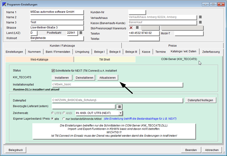Select ANSI Zeichensatz radio button
The width and height of the screenshot is (227, 156).
coord(64,113)
